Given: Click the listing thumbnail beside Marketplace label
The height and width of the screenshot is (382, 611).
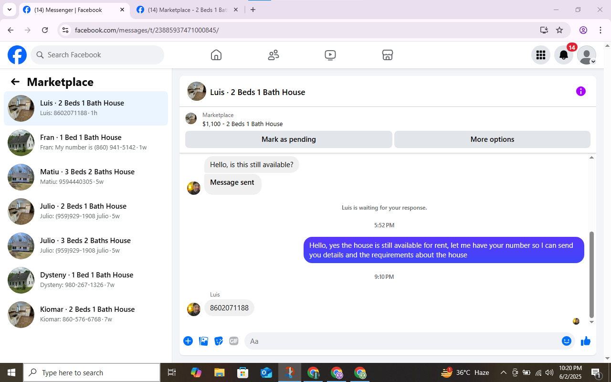Looking at the screenshot, I should (x=191, y=118).
